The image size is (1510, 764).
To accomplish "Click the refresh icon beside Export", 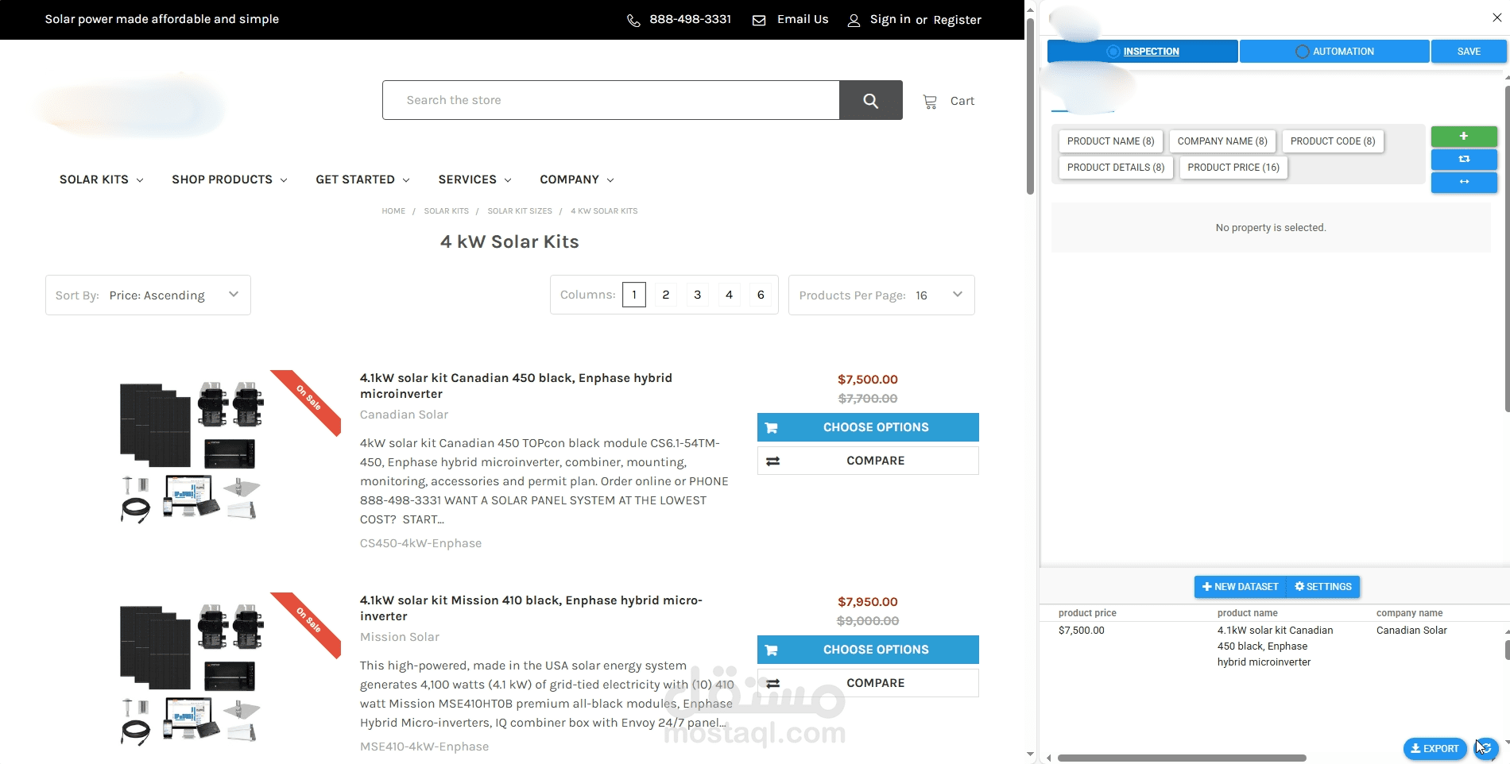I will (1486, 748).
